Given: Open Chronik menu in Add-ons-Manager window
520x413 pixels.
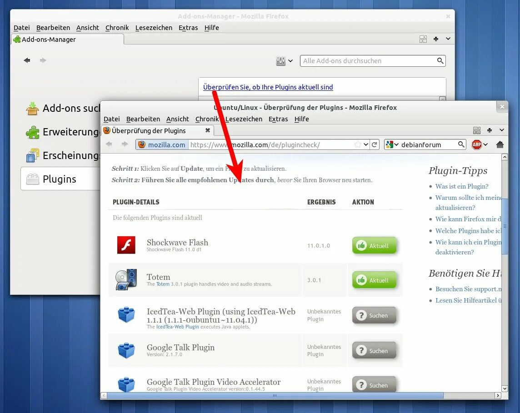Looking at the screenshot, I should point(117,28).
